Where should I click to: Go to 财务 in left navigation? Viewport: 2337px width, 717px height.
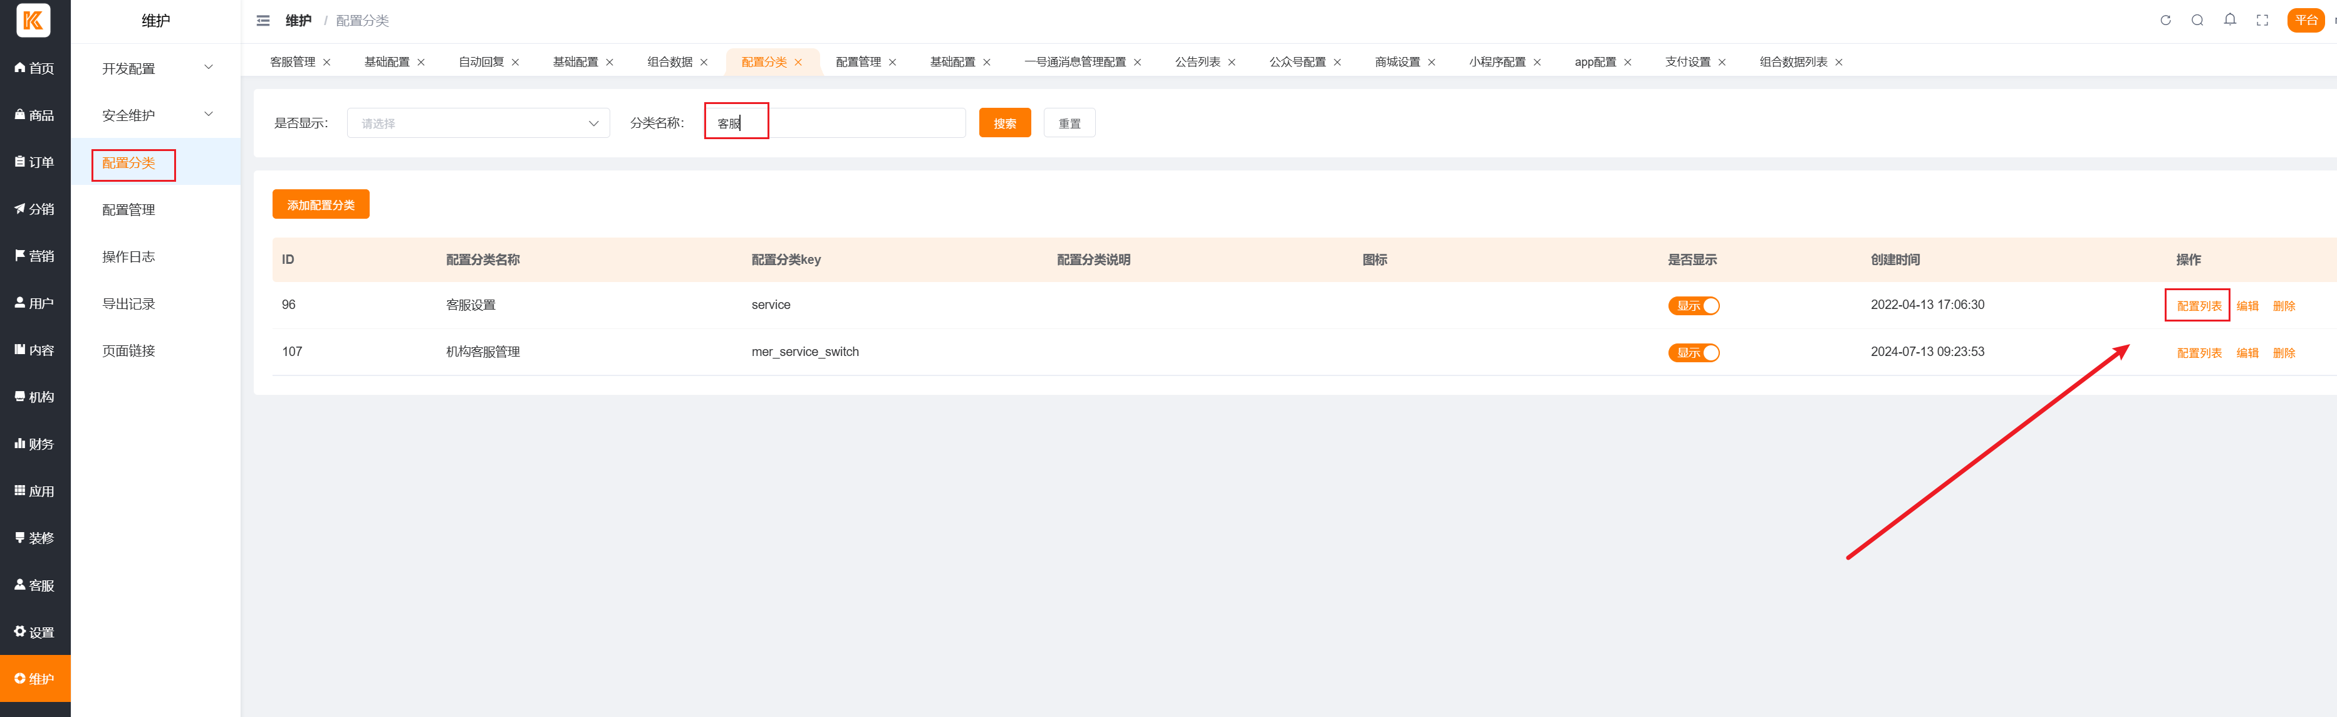pos(34,444)
